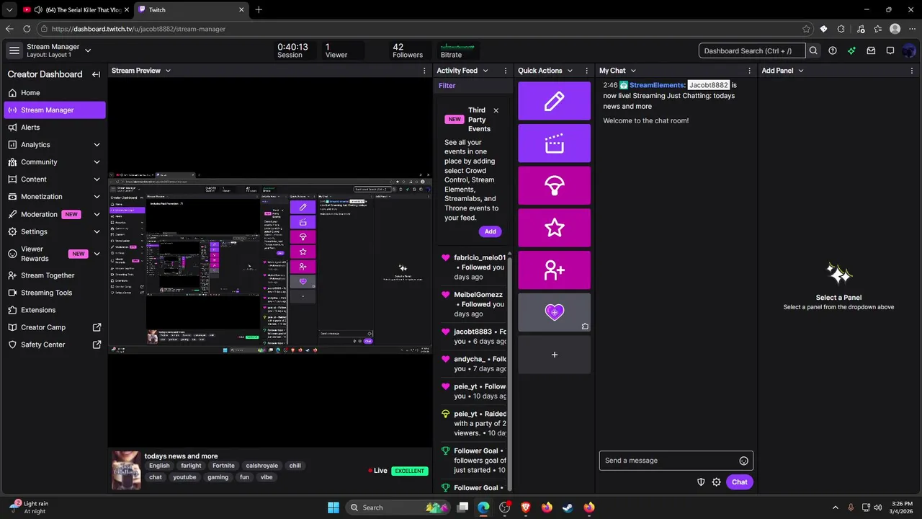This screenshot has height=519, width=922.
Task: Open the whispers chat bubble icon
Action: click(890, 50)
